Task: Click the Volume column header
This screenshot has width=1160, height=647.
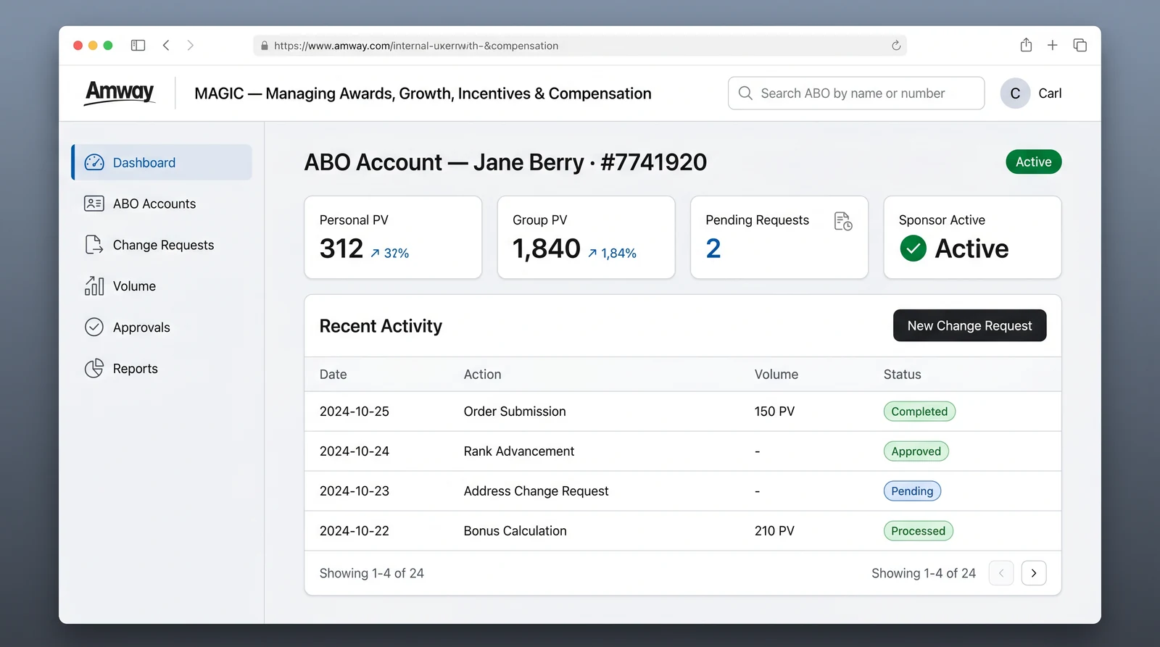Action: tap(776, 375)
